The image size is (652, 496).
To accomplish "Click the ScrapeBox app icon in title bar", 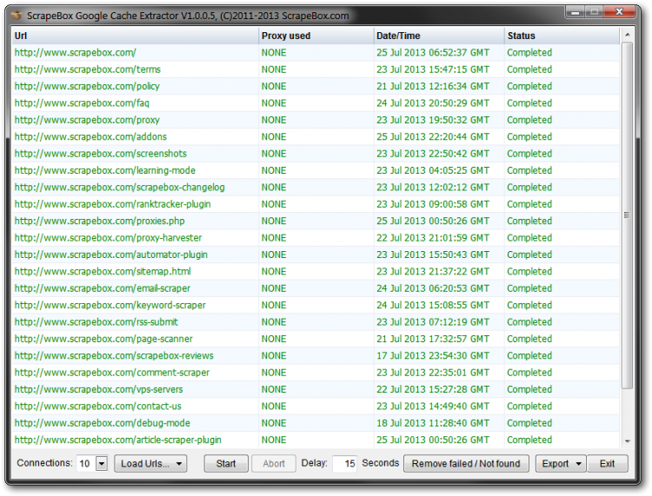I will [17, 16].
